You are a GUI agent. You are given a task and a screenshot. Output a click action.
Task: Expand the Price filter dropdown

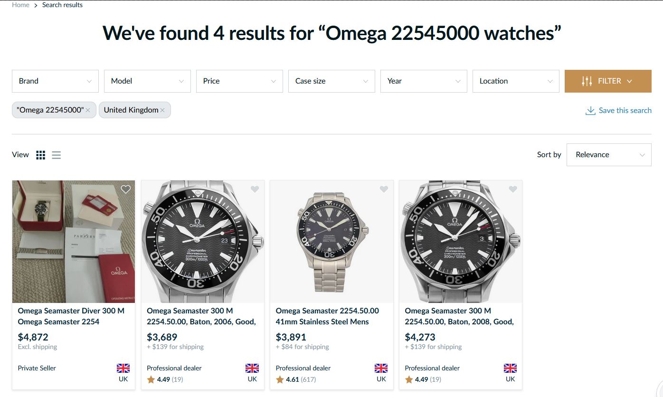[239, 81]
